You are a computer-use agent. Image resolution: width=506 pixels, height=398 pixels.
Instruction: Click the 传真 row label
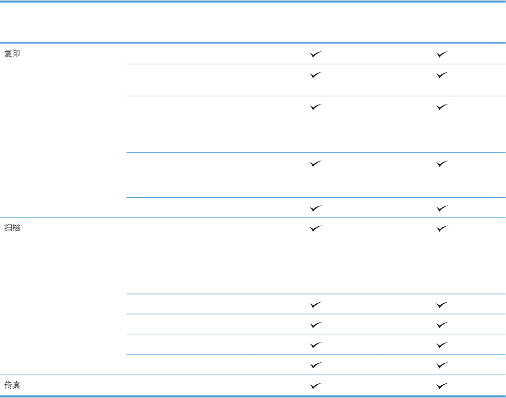tap(13, 385)
